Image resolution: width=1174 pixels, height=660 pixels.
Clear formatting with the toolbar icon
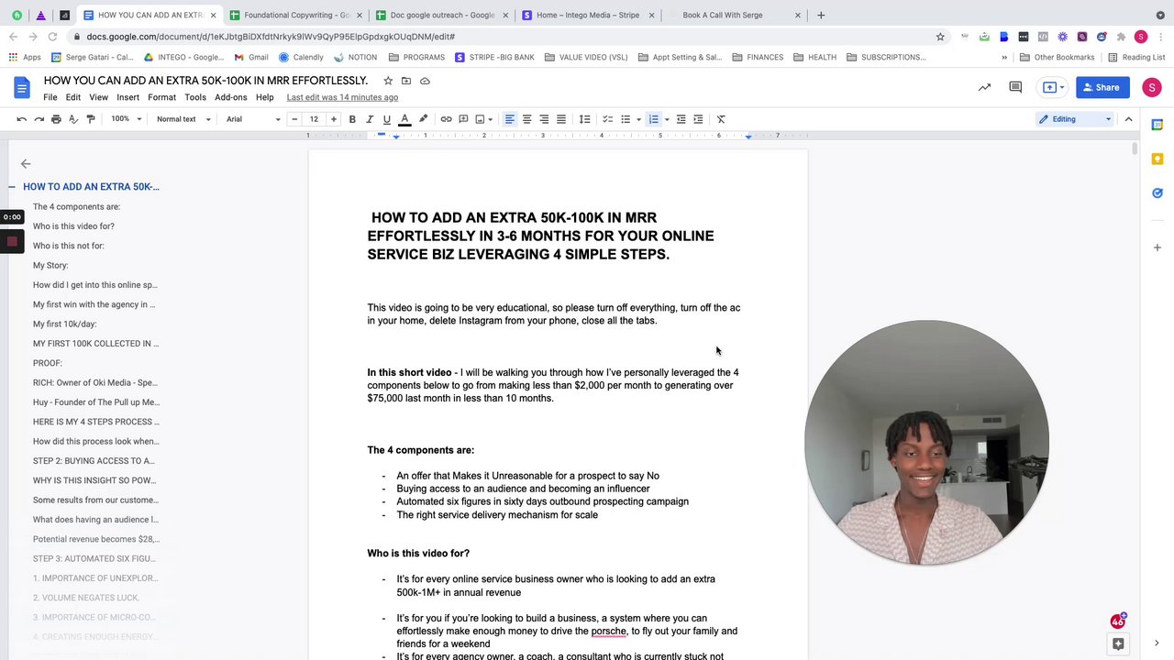(721, 119)
